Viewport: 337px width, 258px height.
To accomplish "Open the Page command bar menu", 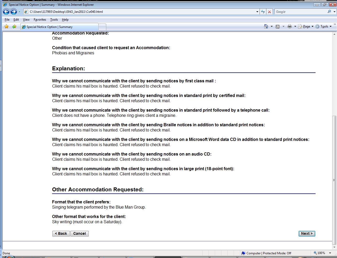I will (306, 26).
